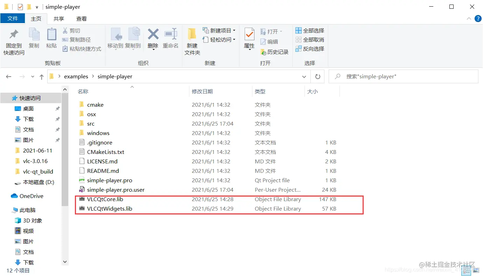483x276 pixels.
Task: Open the File (文件) tab
Action: click(x=13, y=19)
